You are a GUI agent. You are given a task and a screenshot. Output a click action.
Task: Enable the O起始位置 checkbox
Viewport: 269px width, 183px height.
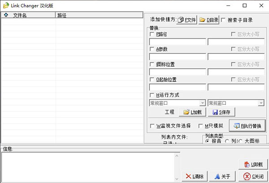pyautogui.click(x=152, y=80)
